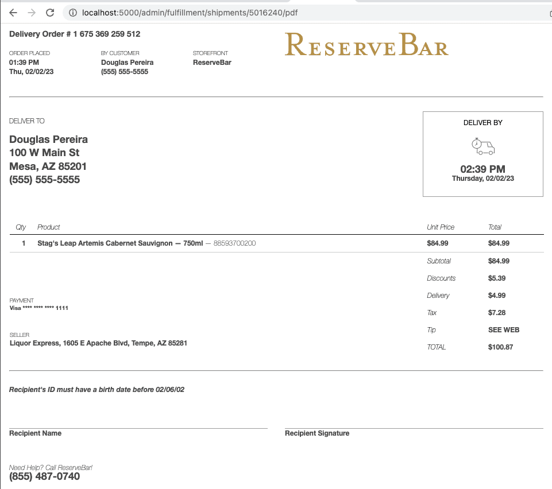Click the TOTAL amount $100.87
The width and height of the screenshot is (552, 489).
point(501,347)
